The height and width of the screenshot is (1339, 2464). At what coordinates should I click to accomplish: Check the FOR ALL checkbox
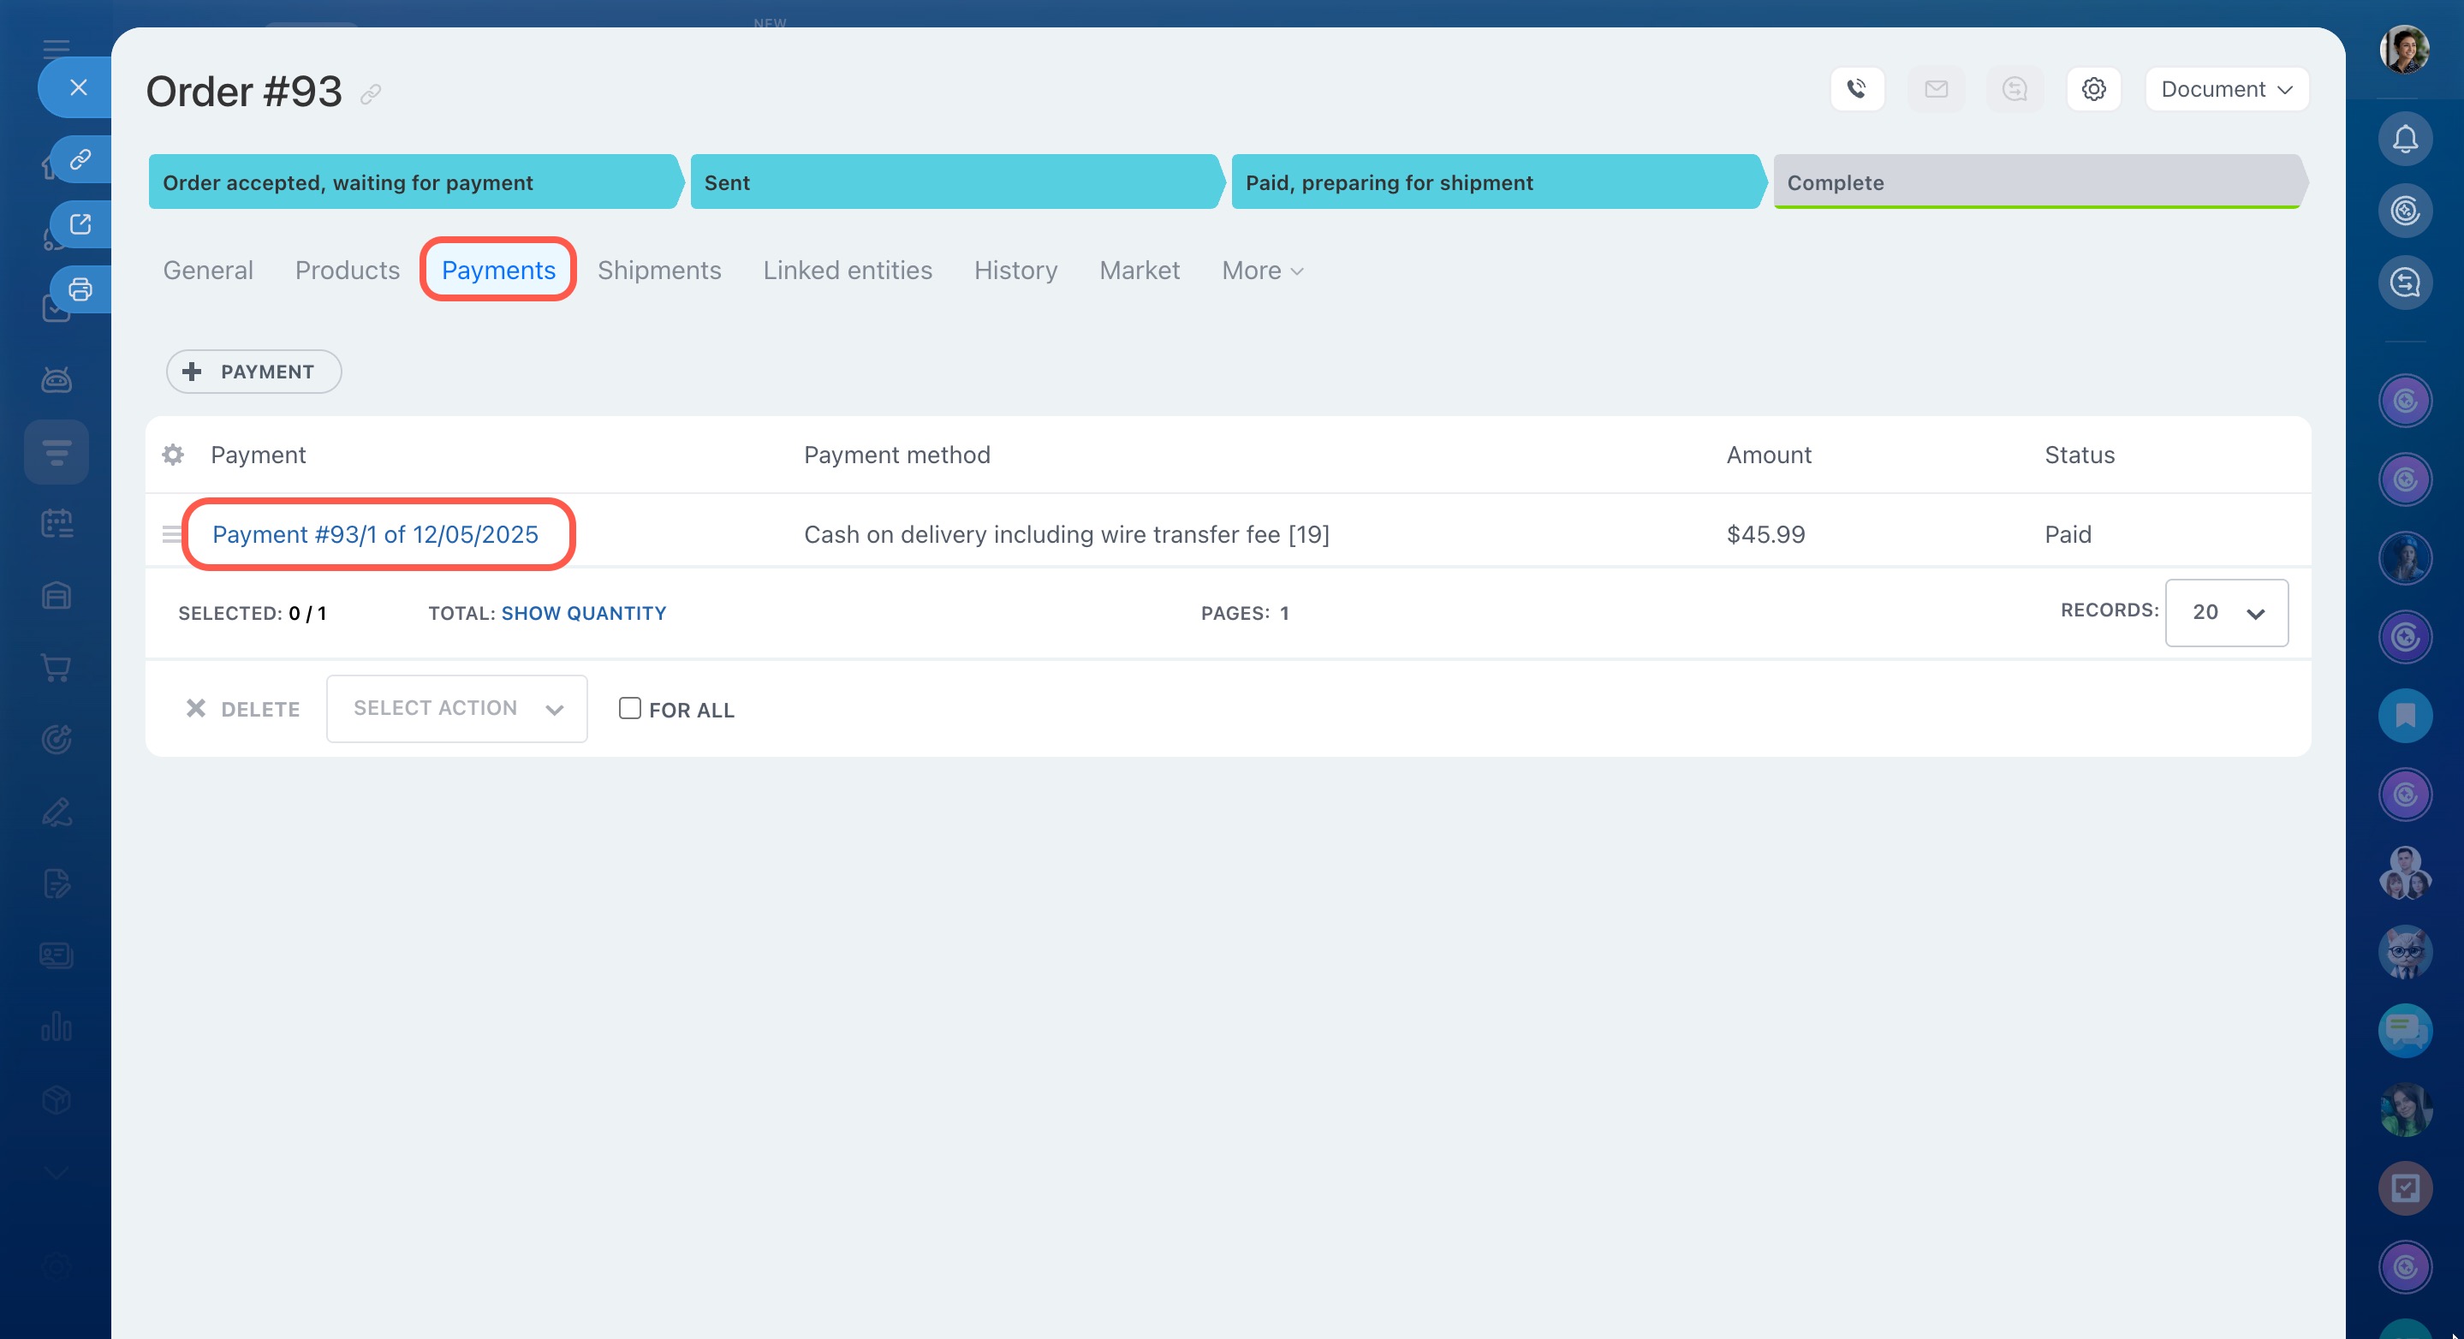pyautogui.click(x=629, y=709)
